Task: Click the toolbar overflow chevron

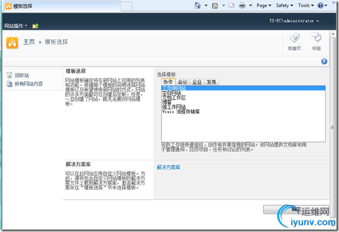Action: click(334, 2)
